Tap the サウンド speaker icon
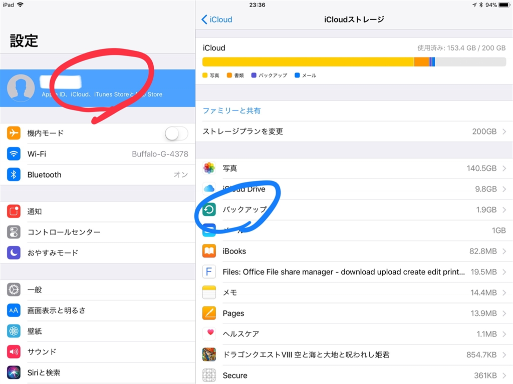 click(14, 351)
